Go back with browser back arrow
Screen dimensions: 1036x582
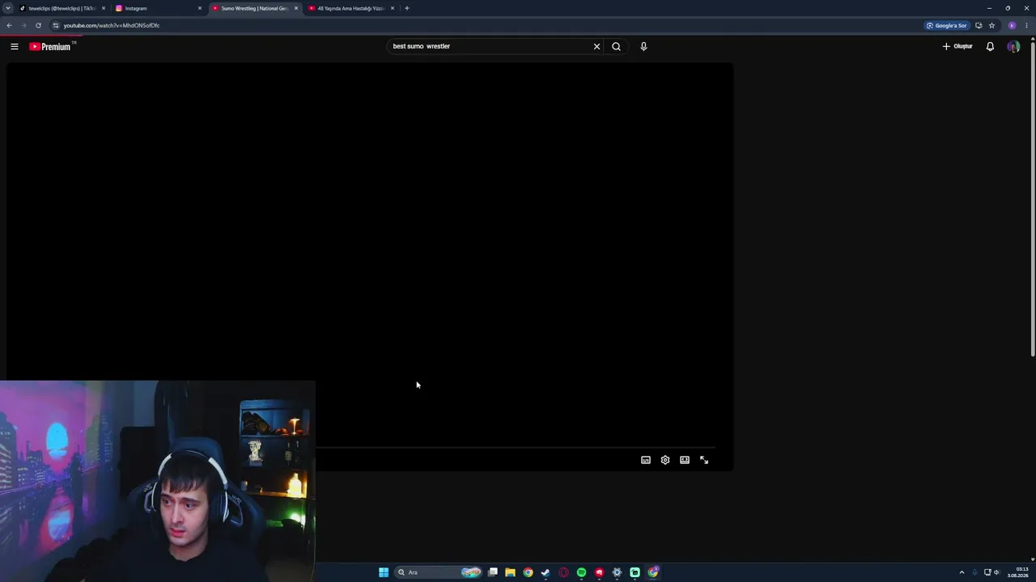pyautogui.click(x=9, y=25)
